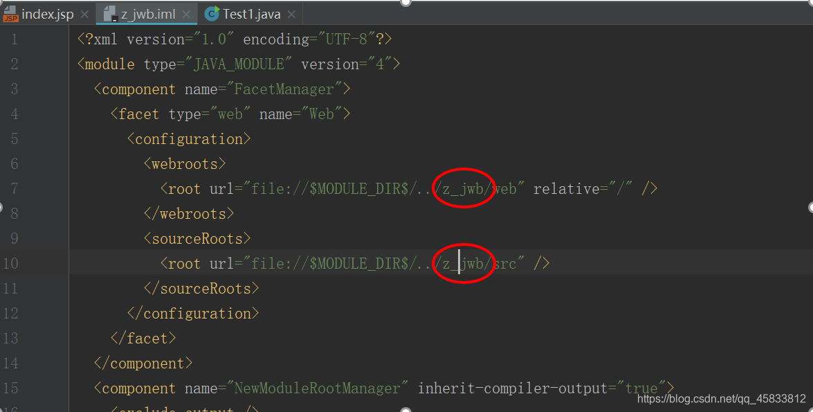This screenshot has width=813, height=412.
Task: Close the index.jsp tab
Action: pyautogui.click(x=84, y=15)
